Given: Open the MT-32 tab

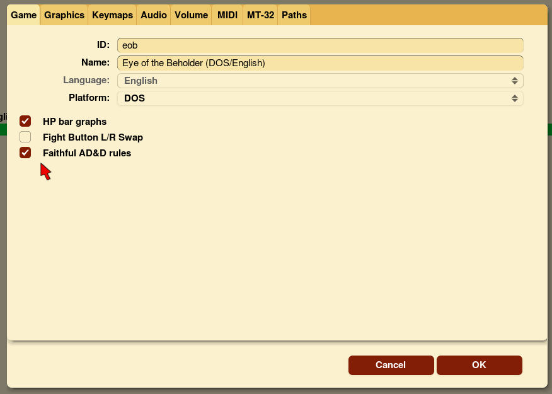Looking at the screenshot, I should (260, 15).
